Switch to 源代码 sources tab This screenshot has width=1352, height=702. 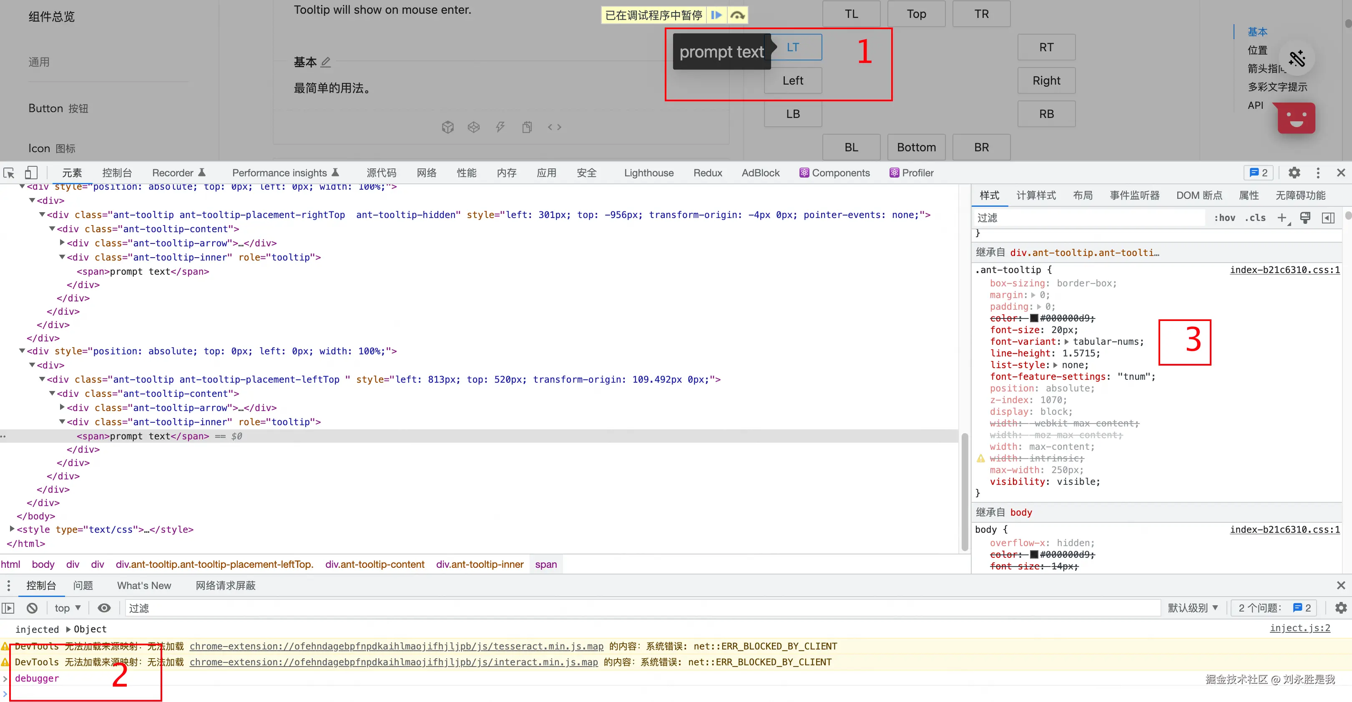381,173
